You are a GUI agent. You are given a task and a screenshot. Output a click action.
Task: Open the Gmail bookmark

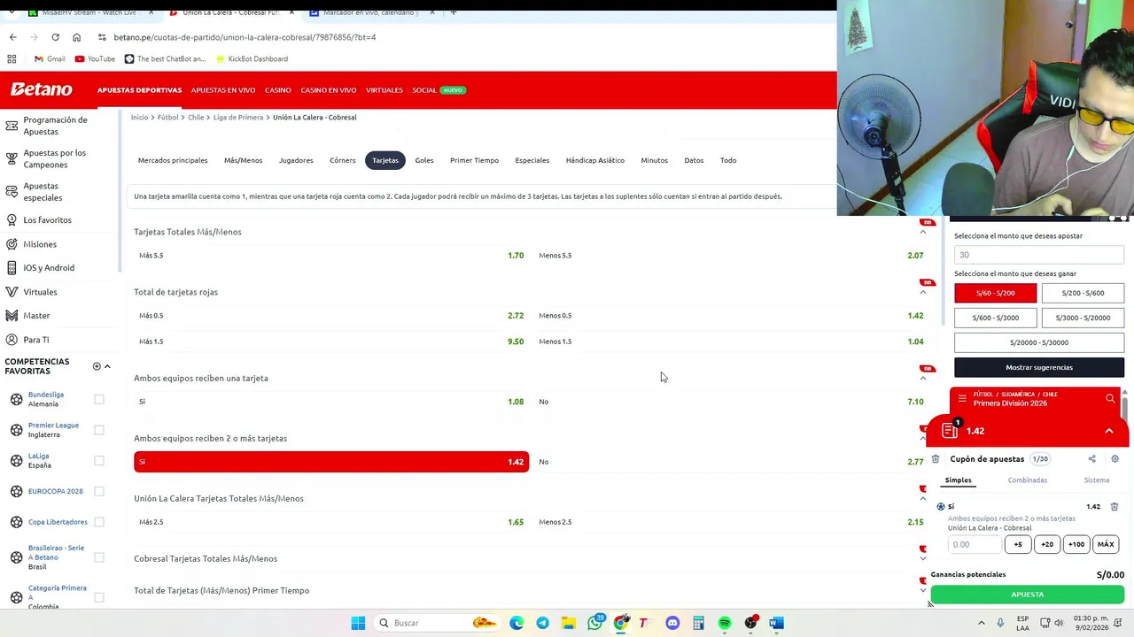pos(50,58)
